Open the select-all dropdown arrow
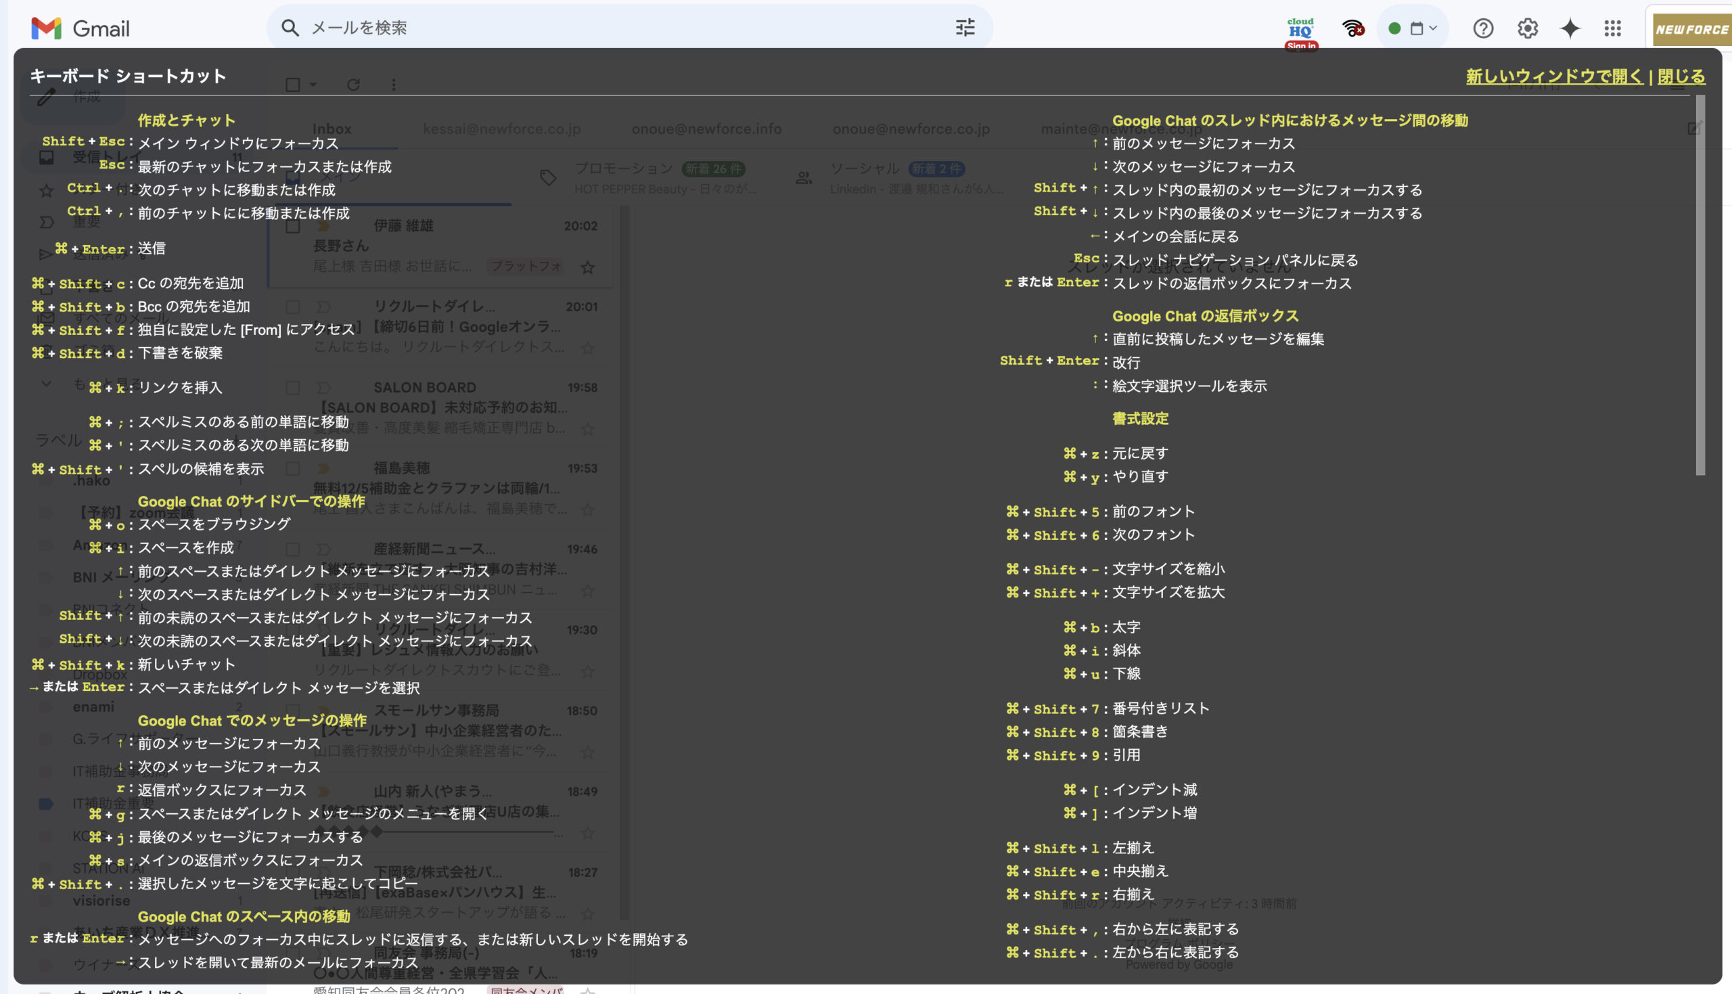This screenshot has height=994, width=1732. pyautogui.click(x=313, y=85)
